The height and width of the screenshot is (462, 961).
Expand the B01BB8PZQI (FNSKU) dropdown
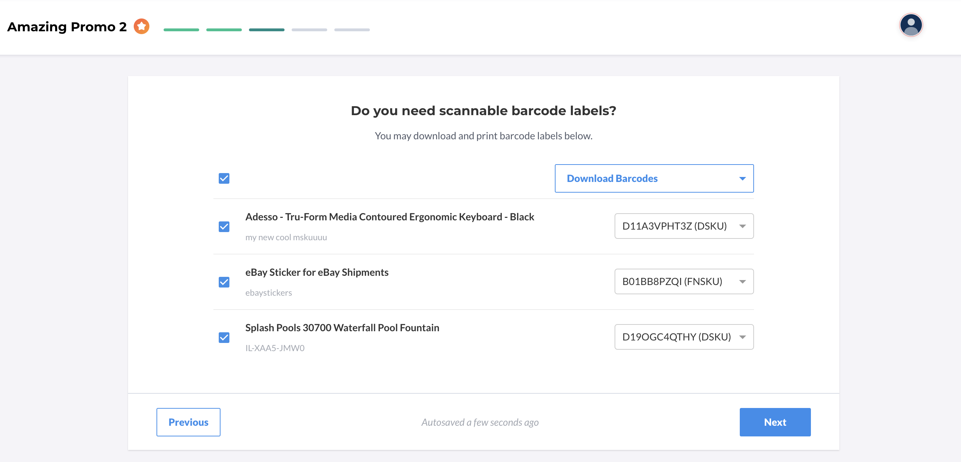pos(684,281)
